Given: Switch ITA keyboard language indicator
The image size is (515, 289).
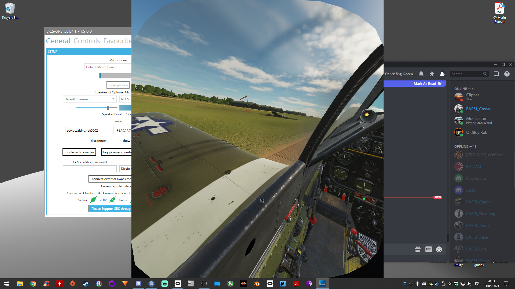Looking at the screenshot, I should [x=477, y=284].
